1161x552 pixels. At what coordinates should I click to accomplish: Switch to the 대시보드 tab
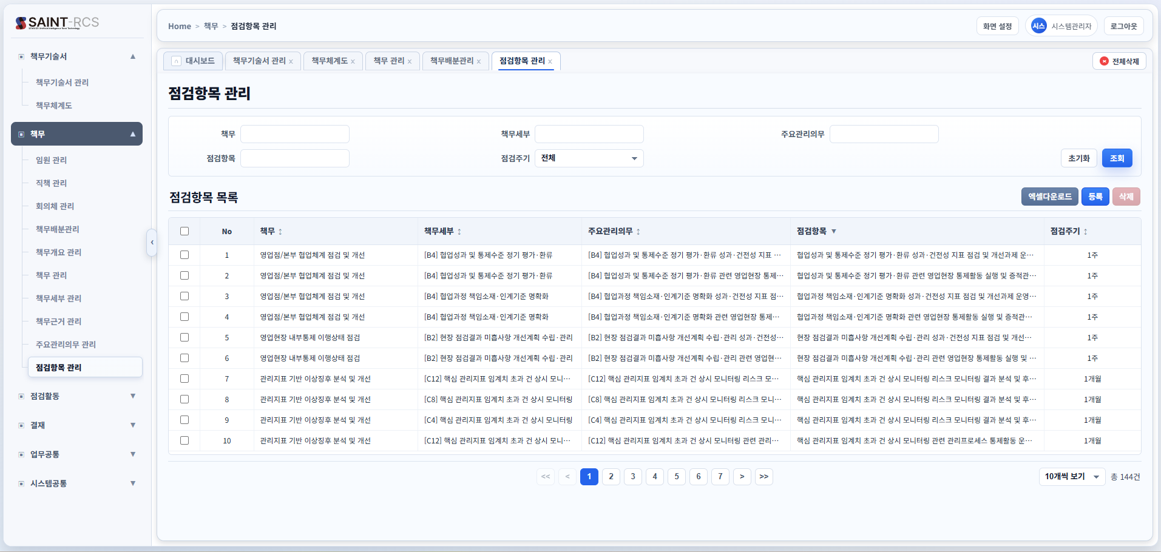click(194, 61)
